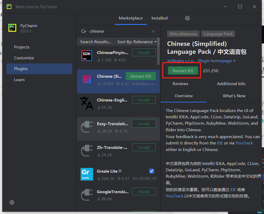
Task: Select Chinese-English translate plugin icon
Action: (x=87, y=103)
